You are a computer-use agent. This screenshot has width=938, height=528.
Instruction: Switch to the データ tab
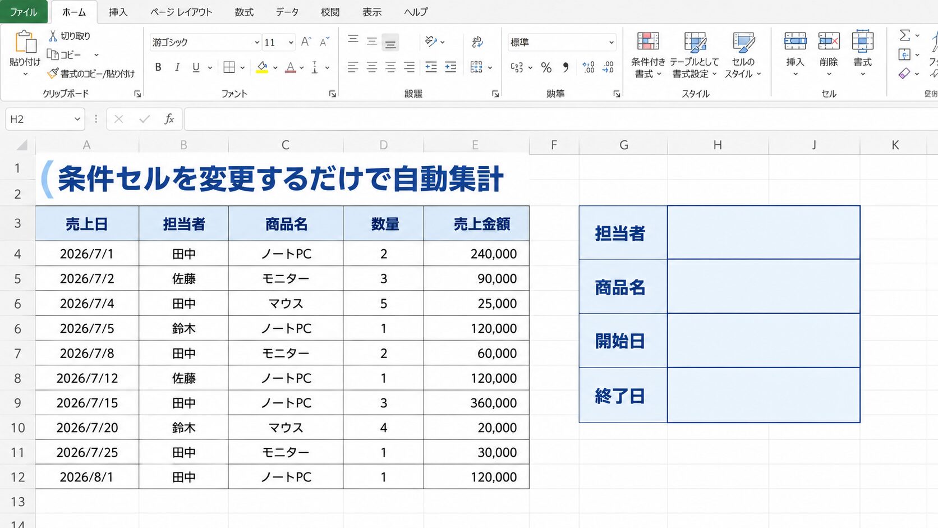[x=287, y=12]
